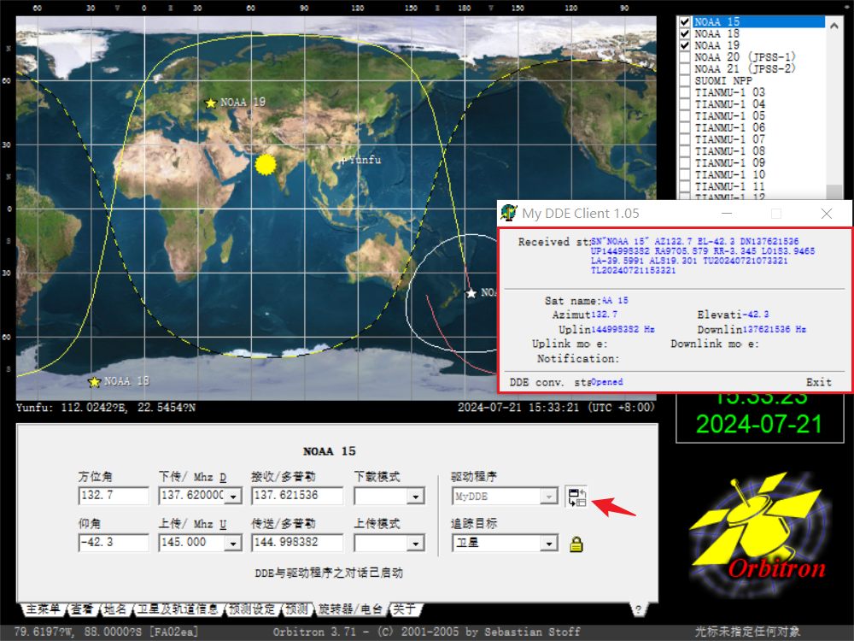The image size is (854, 641).
Task: Open the 追踪目标 dropdown showing 卫星
Action: click(x=549, y=543)
